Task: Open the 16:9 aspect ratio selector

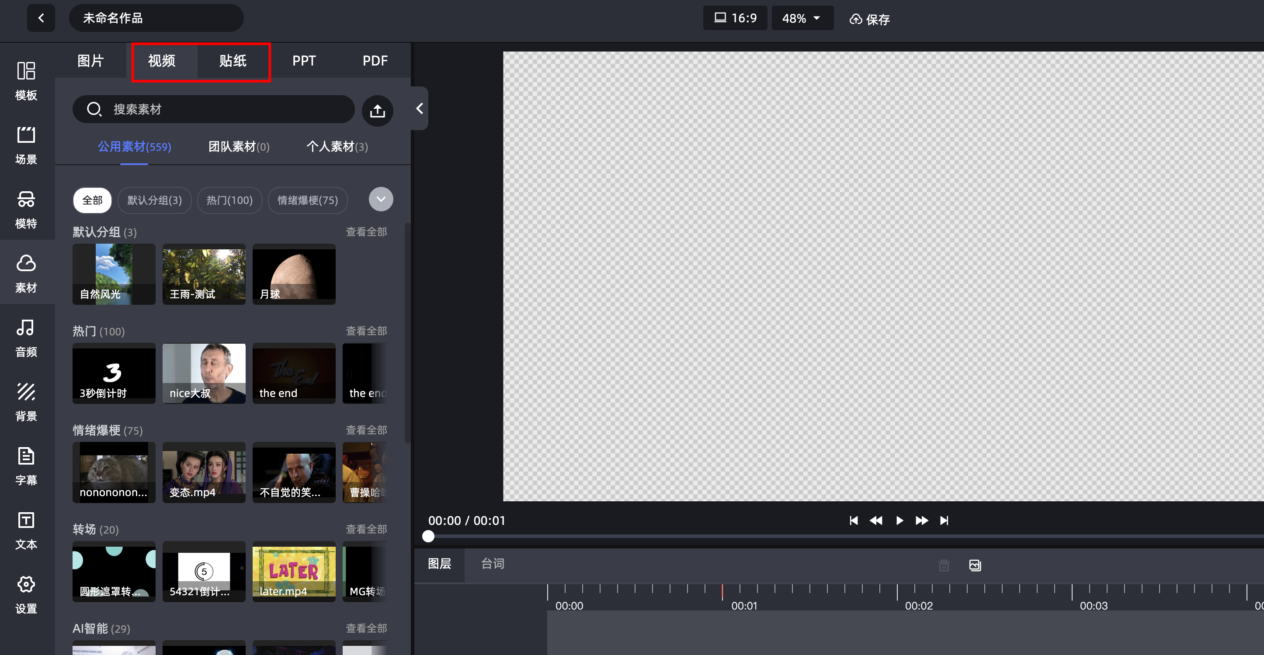Action: 735,18
